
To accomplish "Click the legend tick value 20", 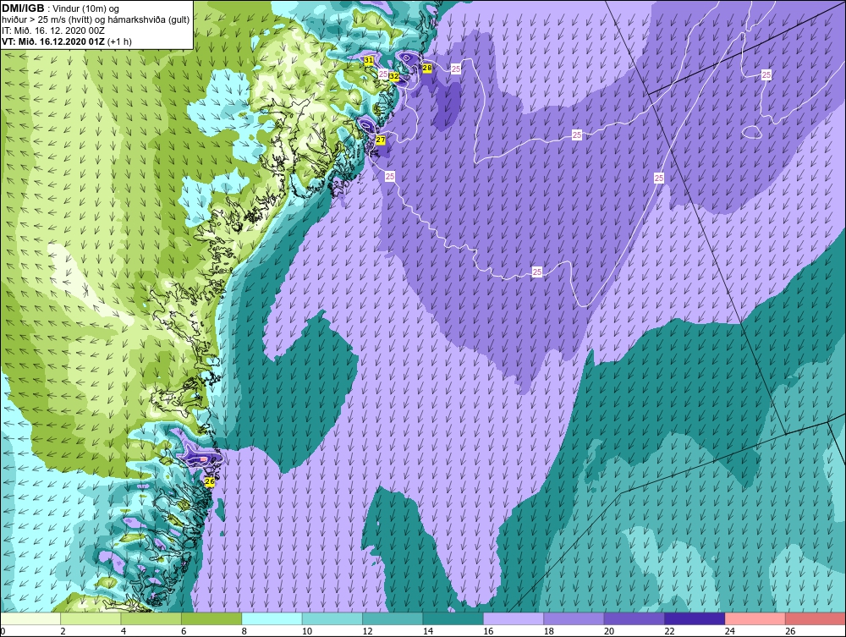I will [x=608, y=631].
